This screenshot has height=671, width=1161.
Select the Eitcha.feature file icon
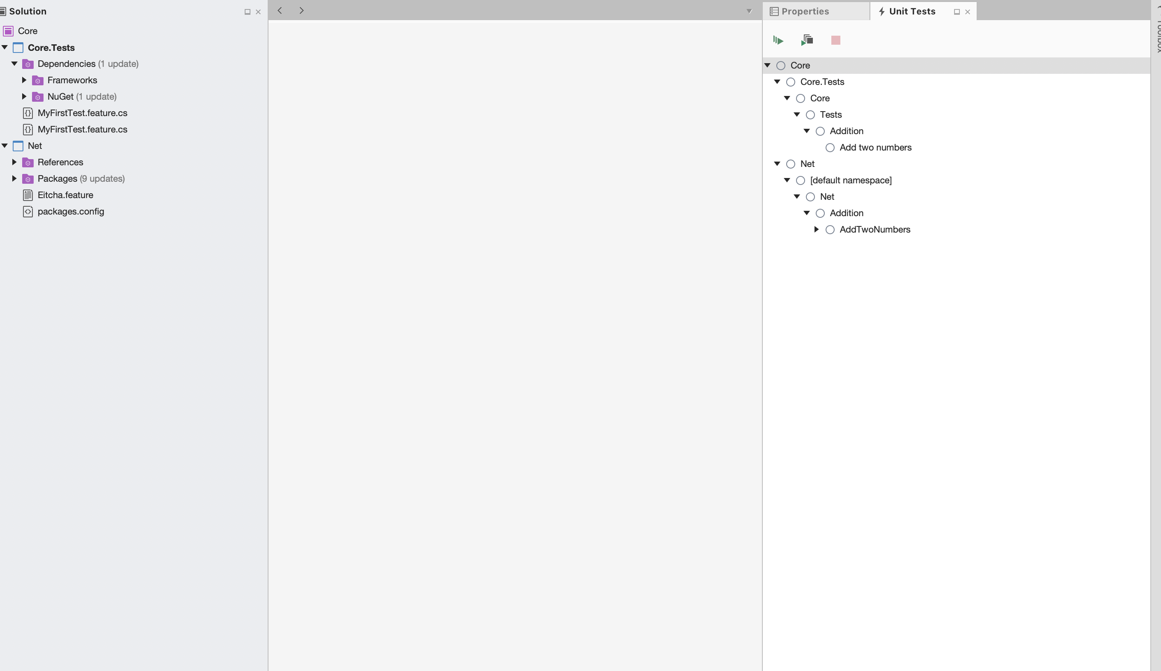tap(28, 195)
